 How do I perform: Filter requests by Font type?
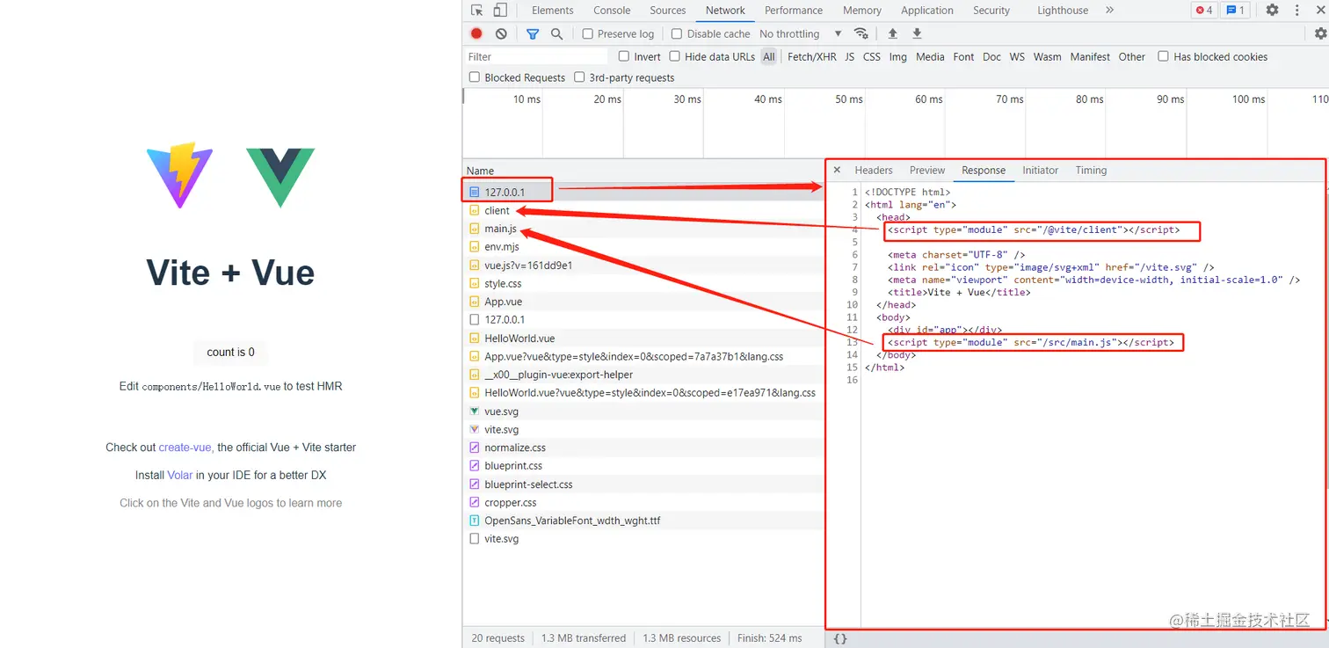pos(964,56)
